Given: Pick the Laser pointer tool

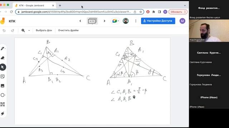Looking at the screenshot, I should point(3,114).
